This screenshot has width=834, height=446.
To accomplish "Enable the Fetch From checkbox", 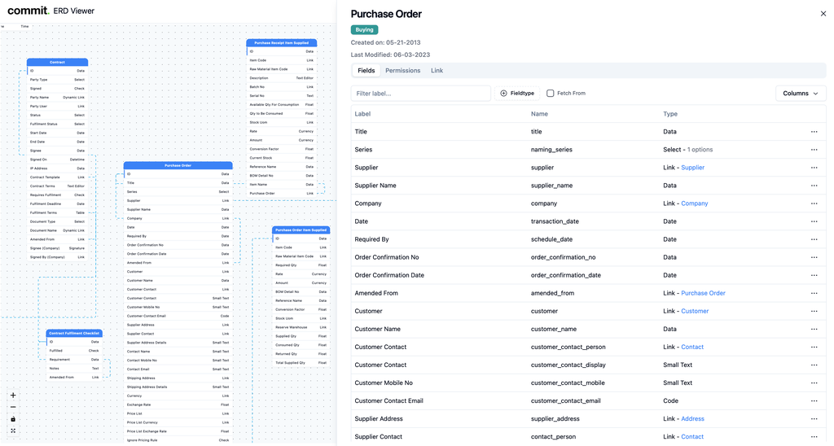I will point(551,94).
